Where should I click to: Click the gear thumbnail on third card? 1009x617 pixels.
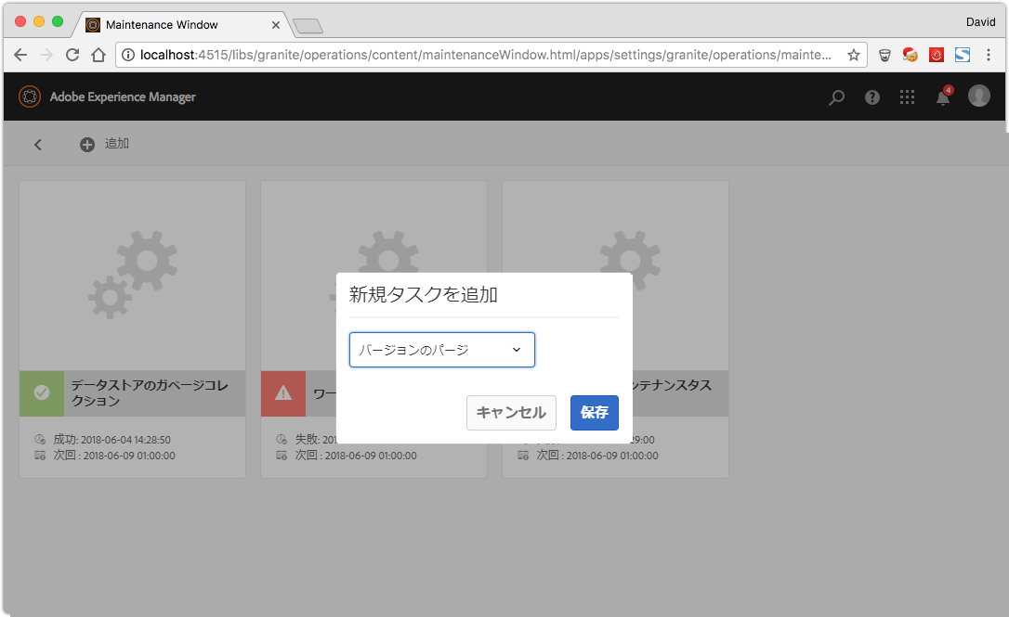(x=615, y=275)
